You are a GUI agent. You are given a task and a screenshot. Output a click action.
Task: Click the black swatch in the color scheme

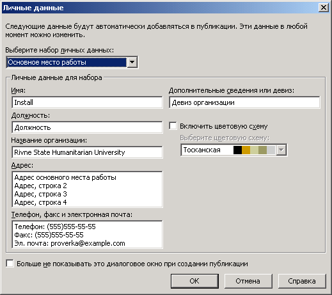pos(237,150)
